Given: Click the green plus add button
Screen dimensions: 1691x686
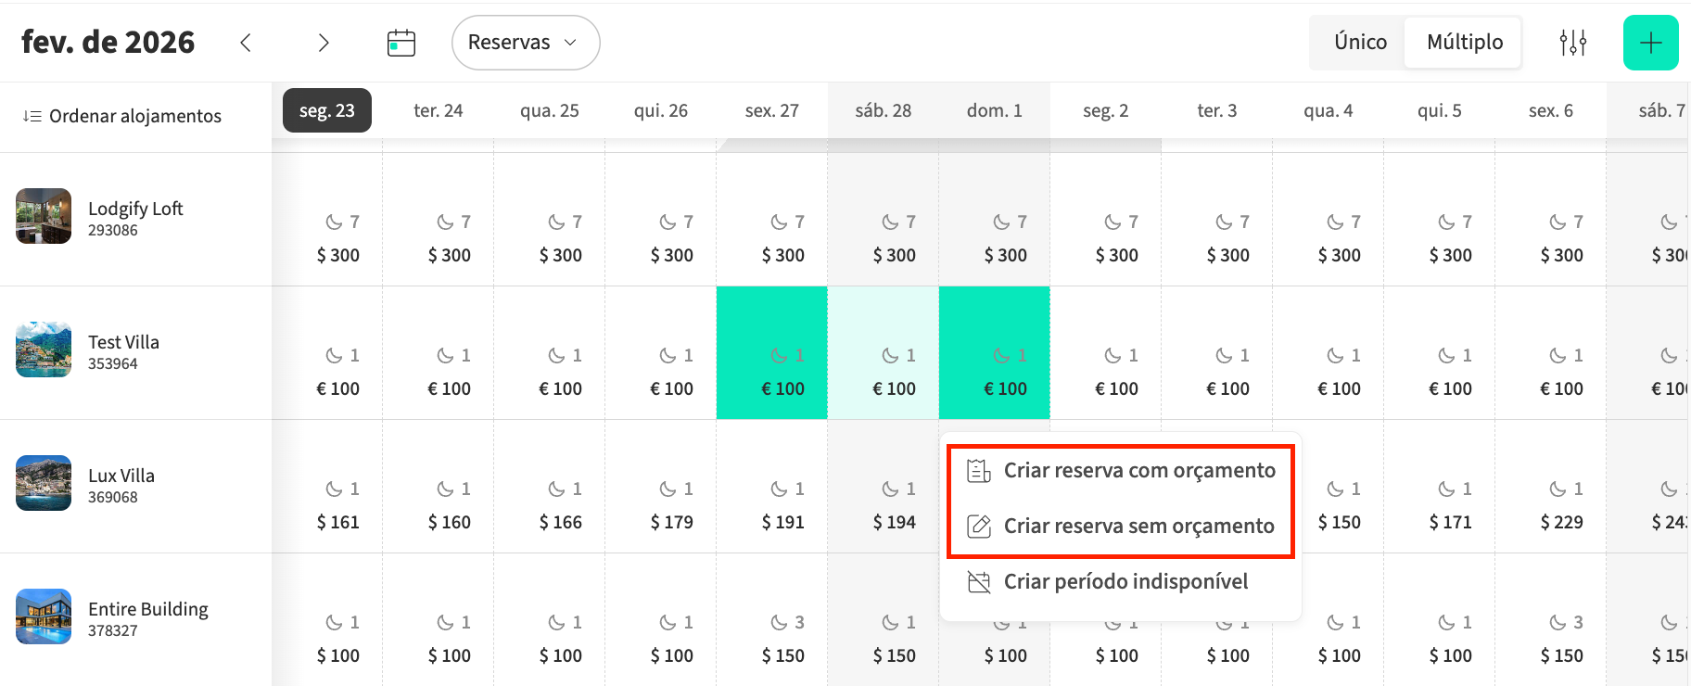Looking at the screenshot, I should (1650, 43).
